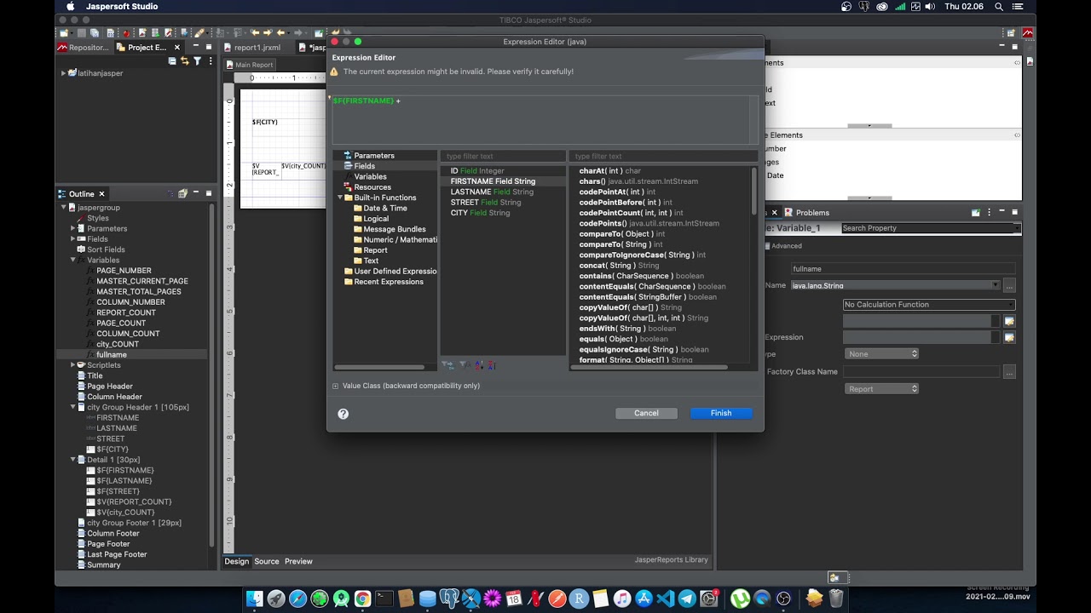Select Parameters category in expression editor
Image resolution: width=1091 pixels, height=613 pixels.
[x=373, y=156]
